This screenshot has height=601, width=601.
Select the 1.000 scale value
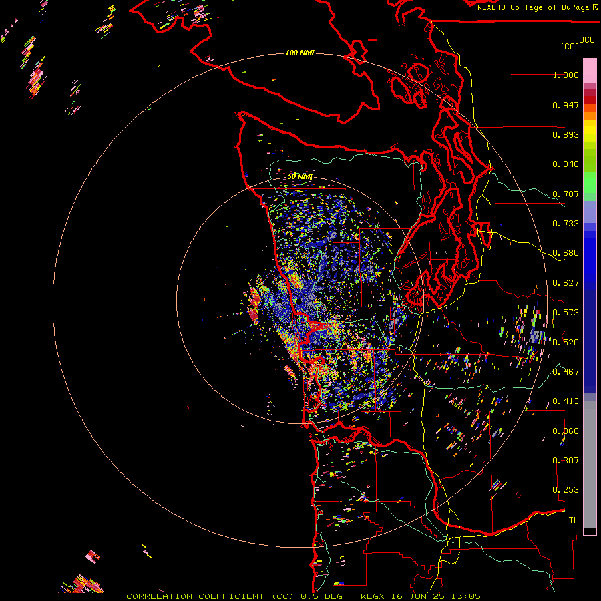pyautogui.click(x=566, y=75)
